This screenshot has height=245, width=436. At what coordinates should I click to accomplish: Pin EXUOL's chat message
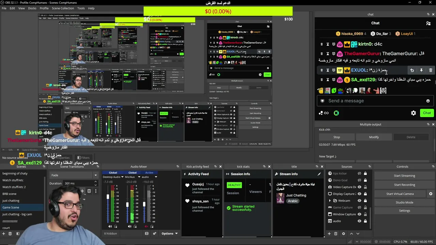pyautogui.click(x=421, y=70)
